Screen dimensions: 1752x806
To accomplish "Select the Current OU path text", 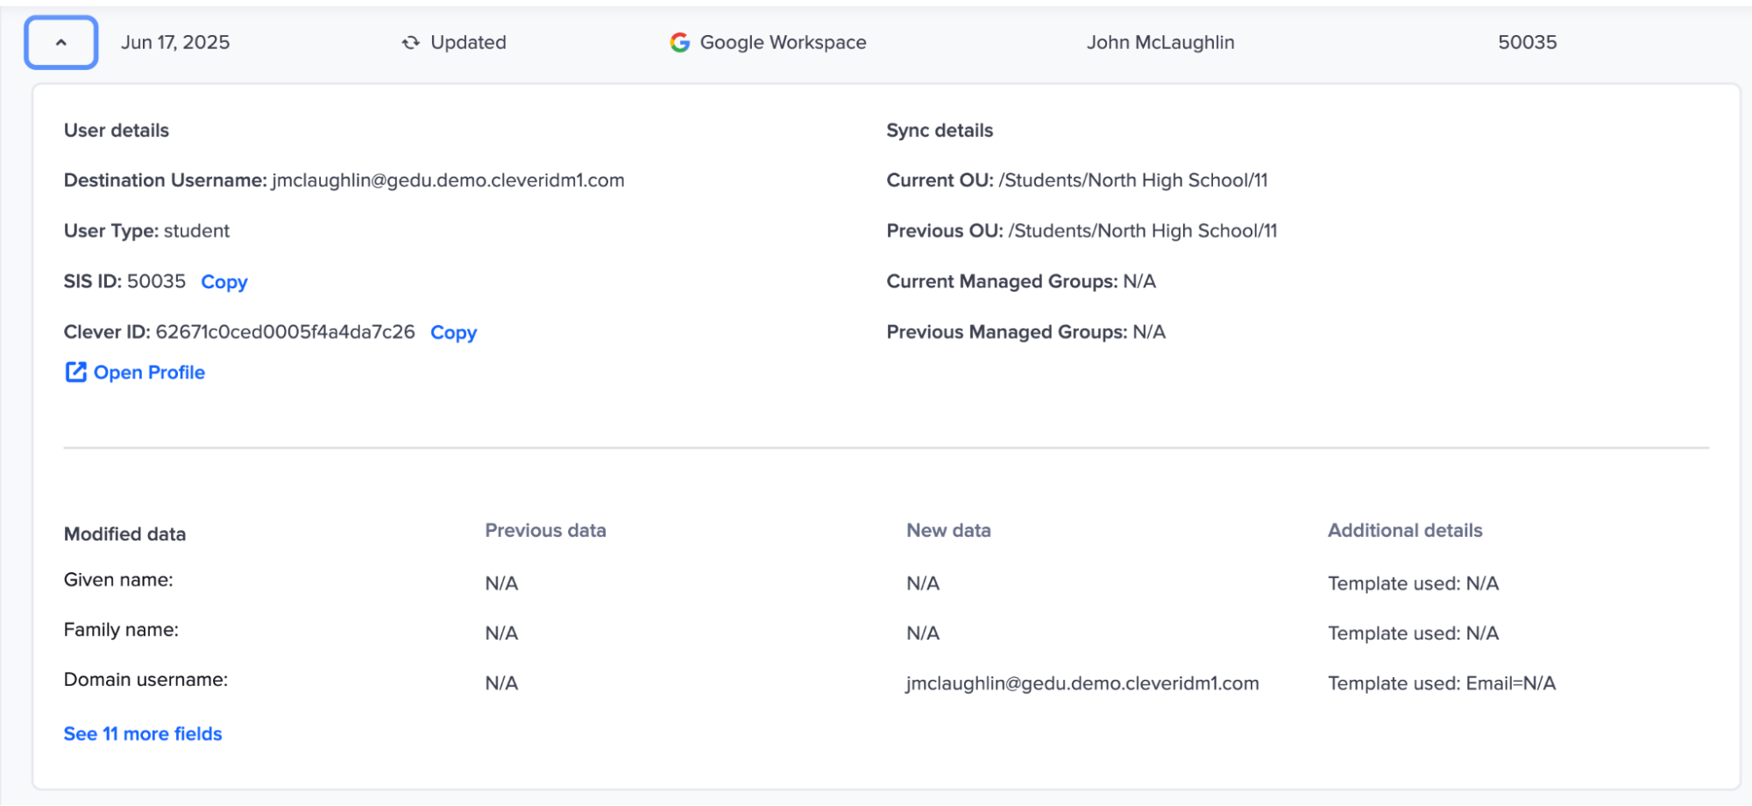I will (x=1134, y=180).
